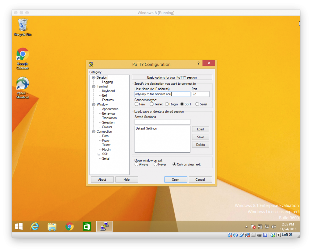This screenshot has width=312, height=252.
Task: Open the Appearance category
Action: pyautogui.click(x=110, y=109)
